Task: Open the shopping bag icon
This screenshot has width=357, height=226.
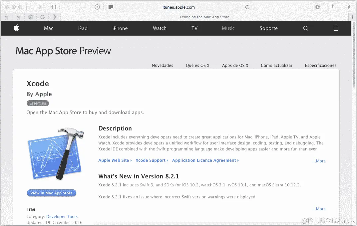Action: [x=336, y=28]
